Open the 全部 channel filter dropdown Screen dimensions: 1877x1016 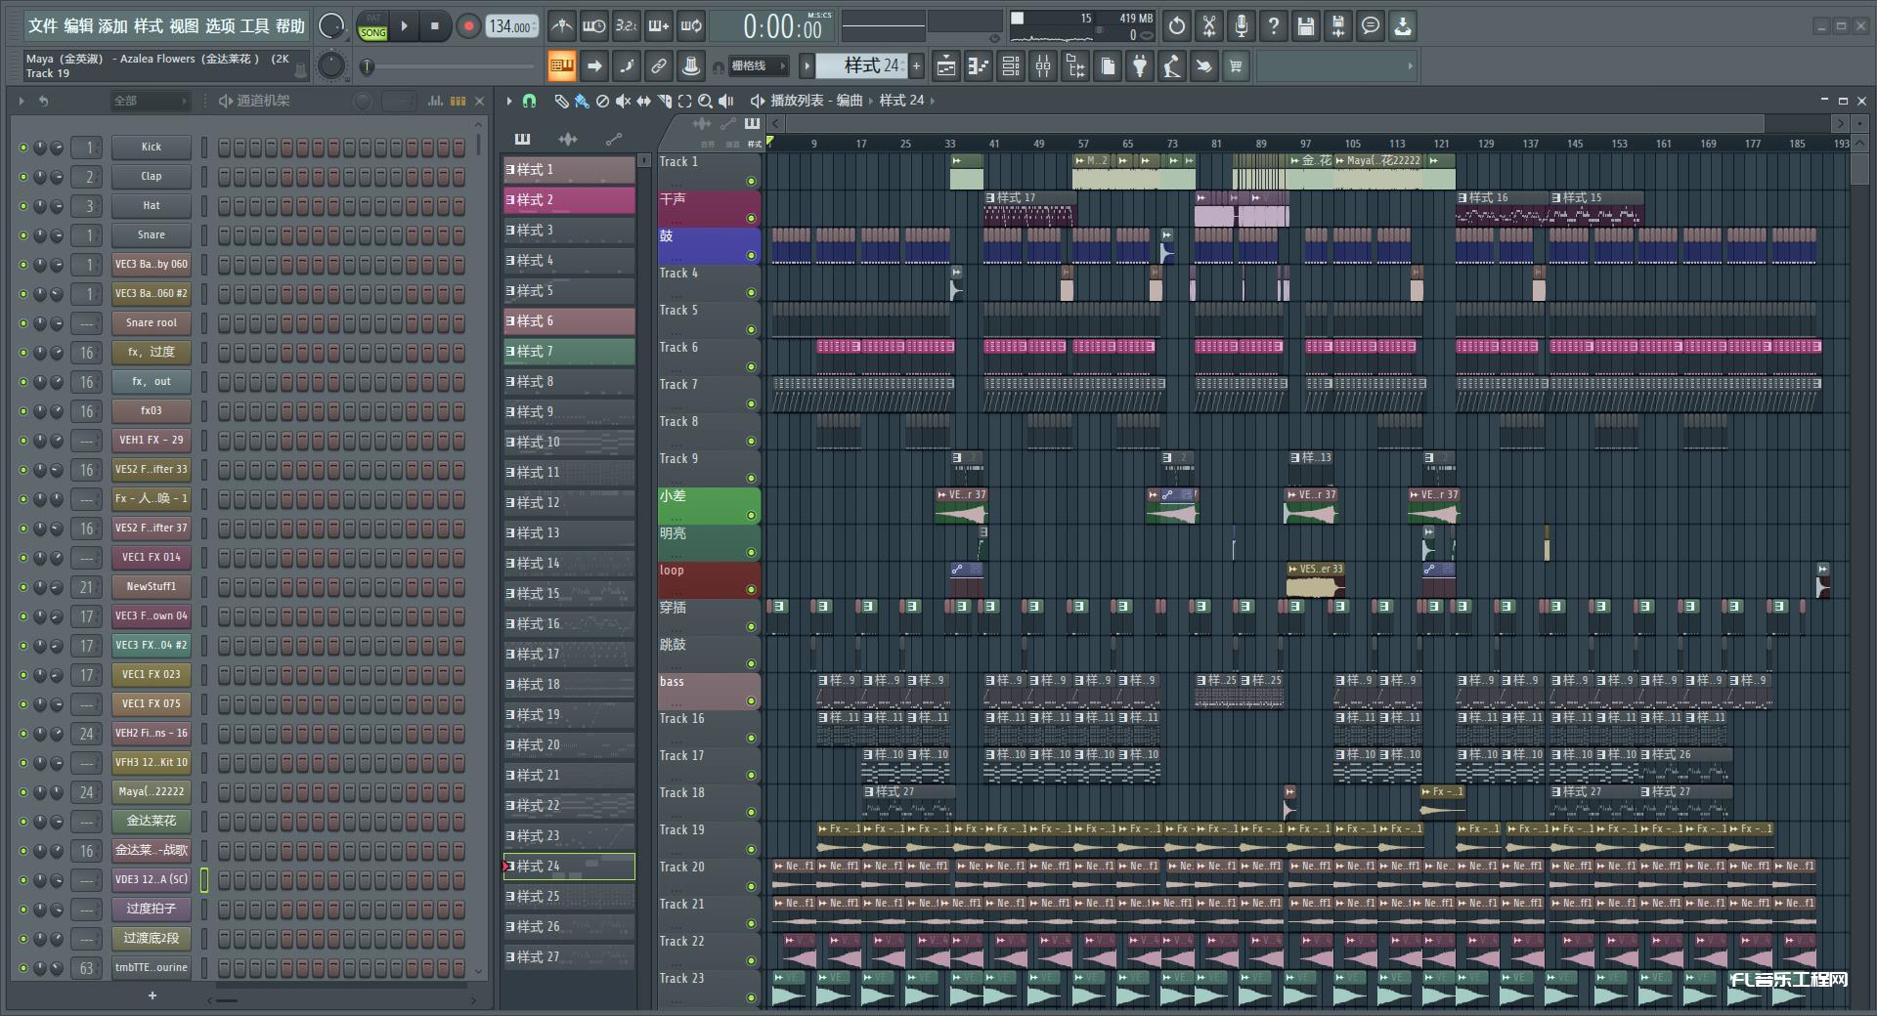click(x=149, y=101)
